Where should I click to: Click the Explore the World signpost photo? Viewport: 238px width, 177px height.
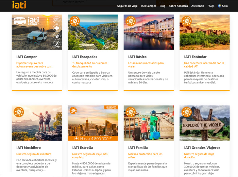coord(205,123)
